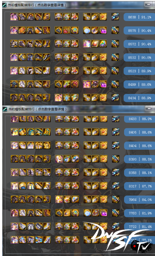Click the 7763 | 81.9% score button

click(140, 213)
